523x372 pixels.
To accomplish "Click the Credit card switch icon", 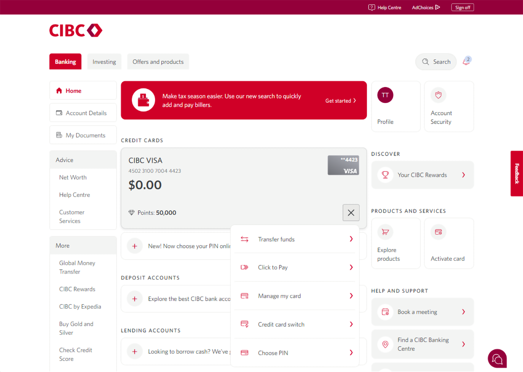I will point(244,324).
